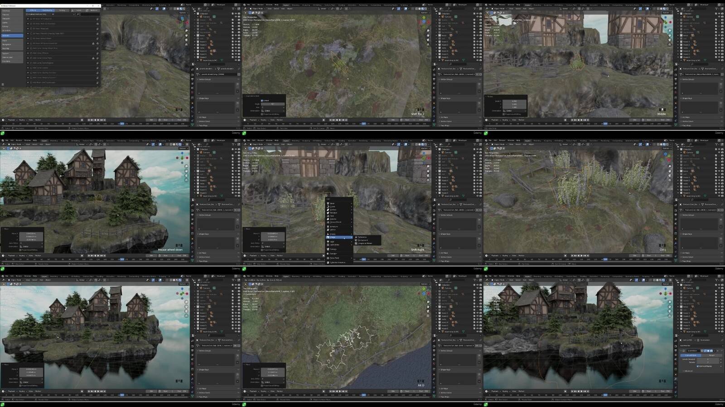Open the hamburger menu in Blender Preferences
Viewport: 725px width, 407px height.
click(x=3, y=85)
